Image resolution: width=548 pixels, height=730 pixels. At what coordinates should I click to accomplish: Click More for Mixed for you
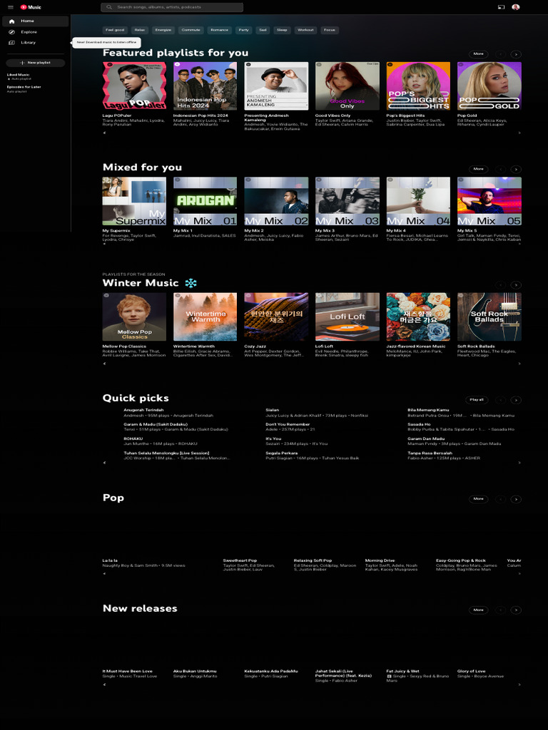(479, 169)
